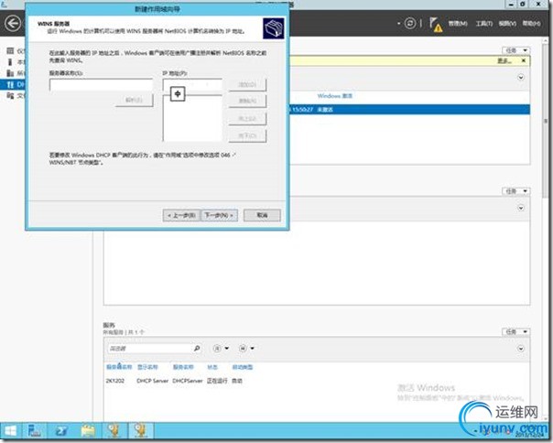553x443 pixels.
Task: Select the All Servers sidebar icon
Action: [x=10, y=73]
